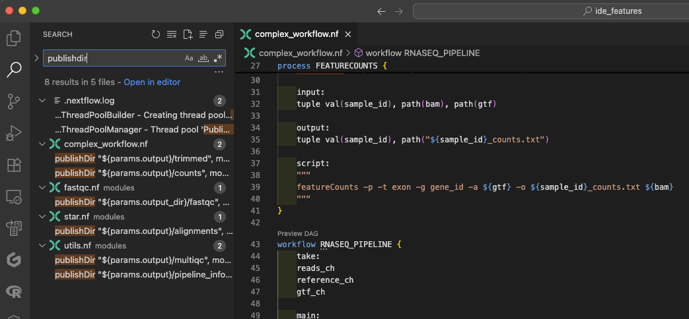
Task: Open the Source Control view
Action: (14, 101)
